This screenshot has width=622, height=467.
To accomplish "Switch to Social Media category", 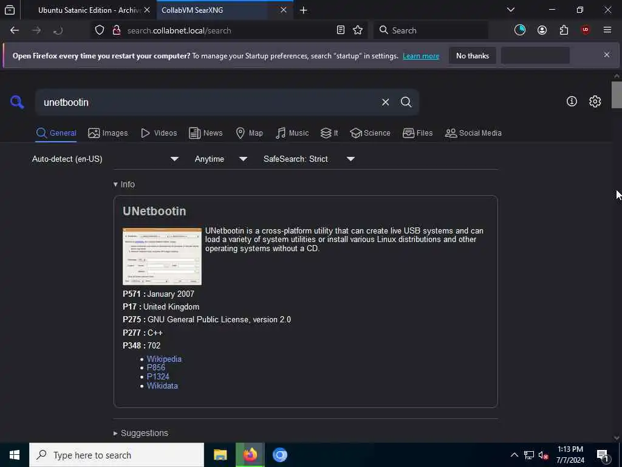I will [x=473, y=133].
